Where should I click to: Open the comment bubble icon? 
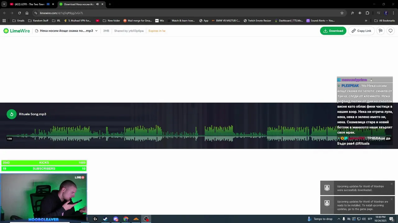click(x=391, y=31)
